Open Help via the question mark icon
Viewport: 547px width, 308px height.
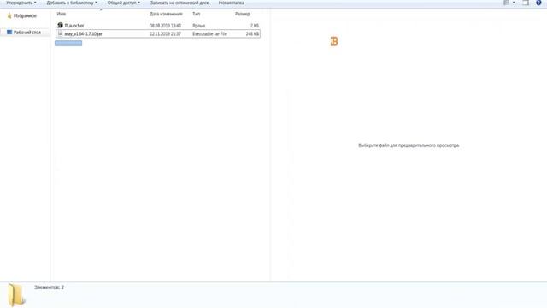[x=538, y=3]
